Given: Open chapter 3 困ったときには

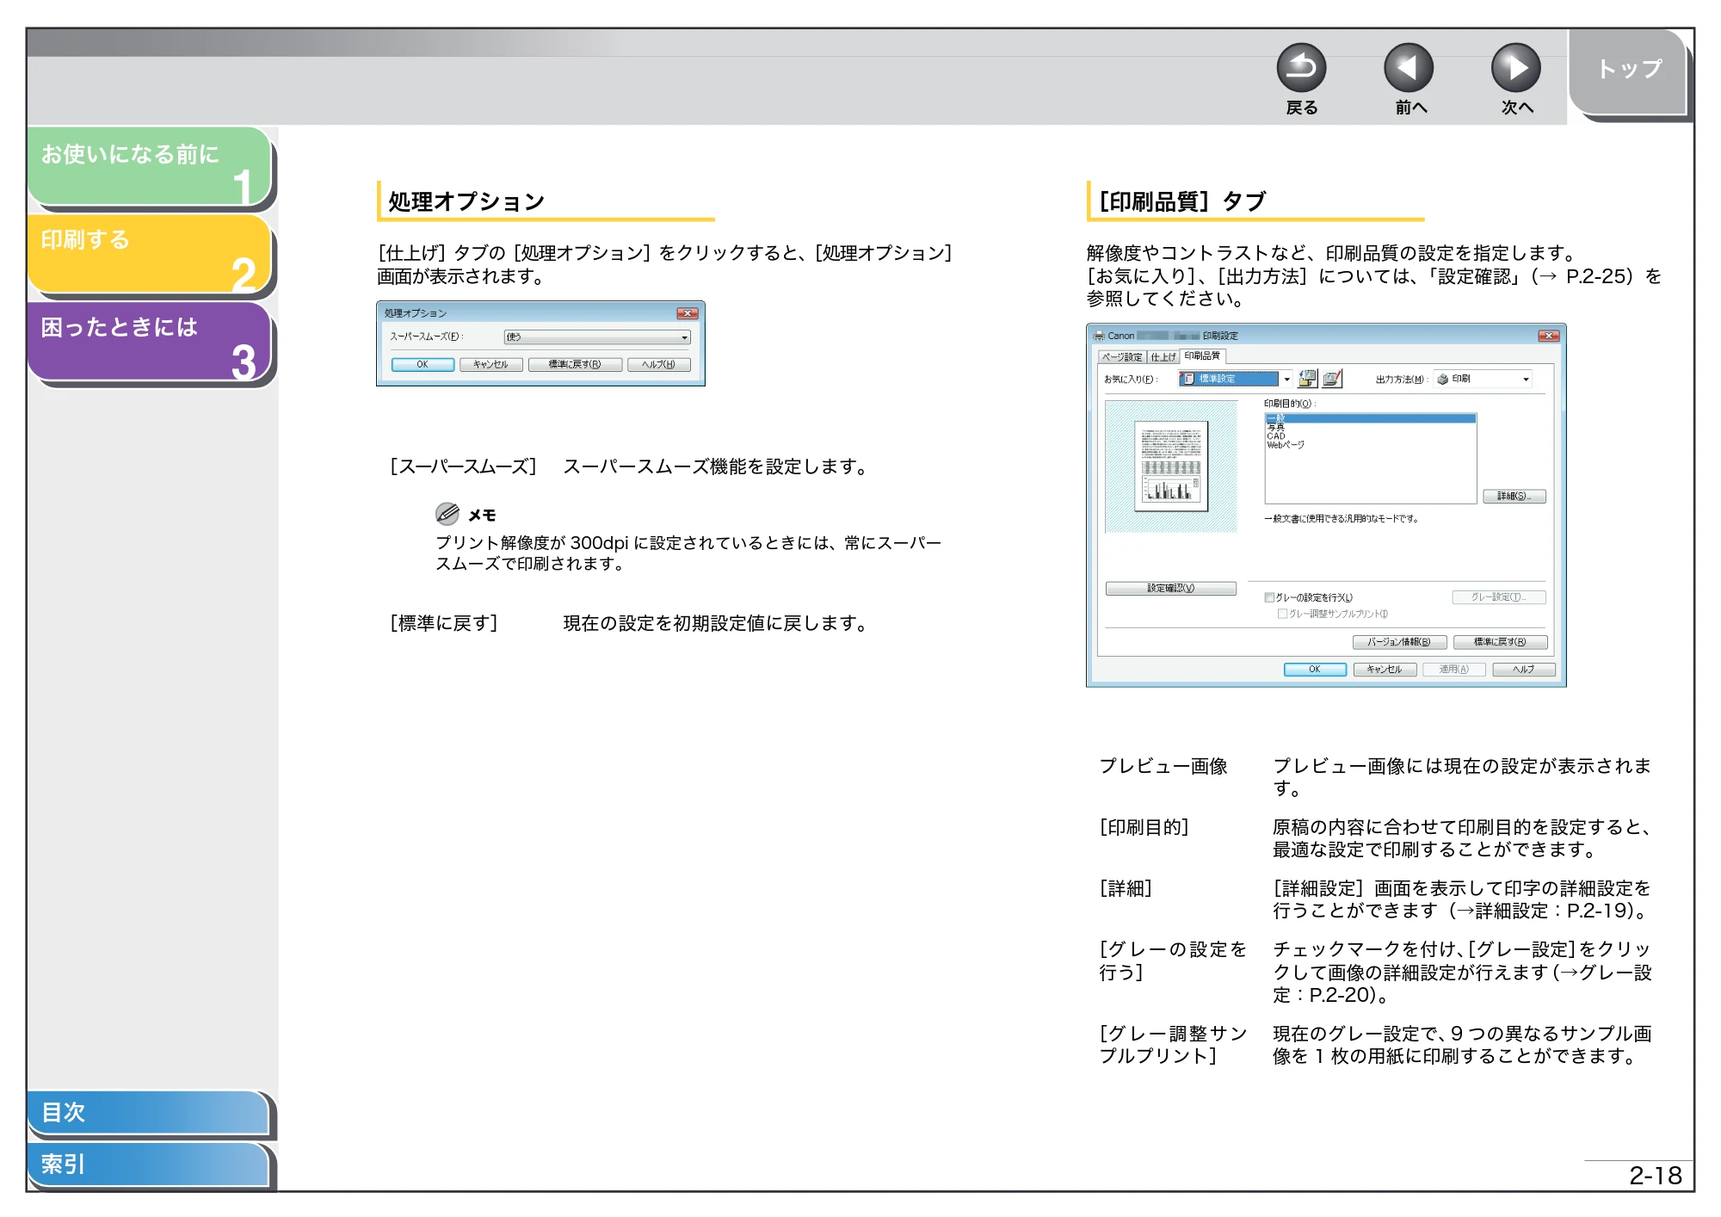Looking at the screenshot, I should tap(149, 341).
